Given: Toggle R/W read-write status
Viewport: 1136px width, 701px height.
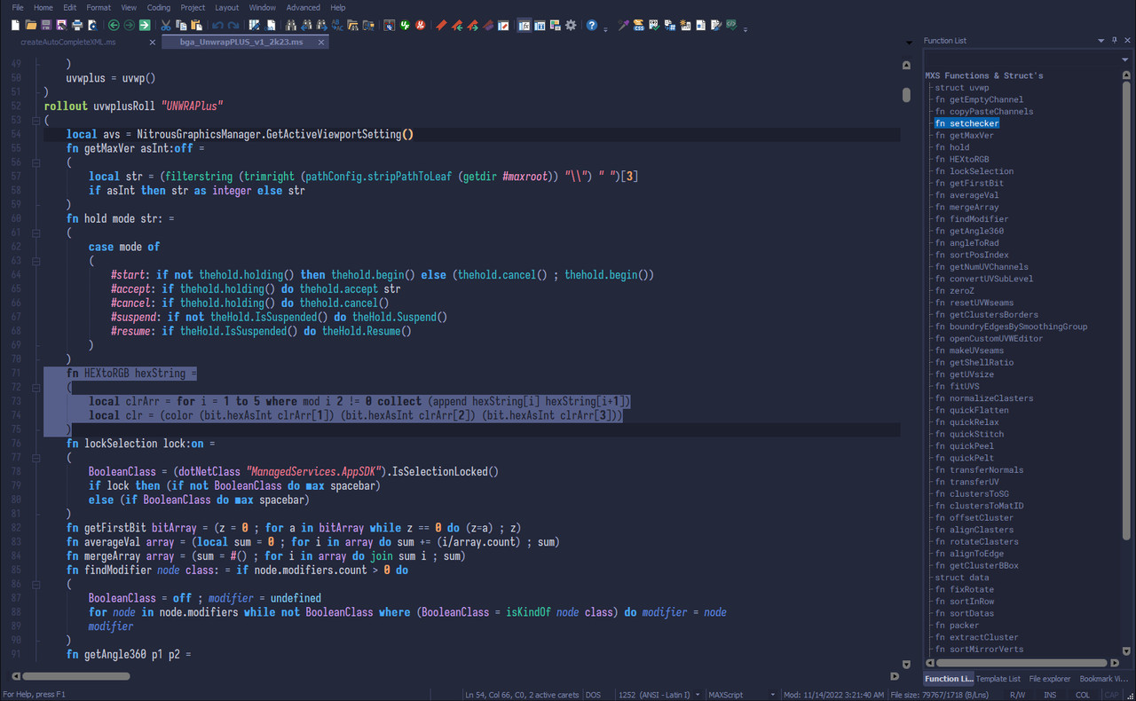Looking at the screenshot, I should tap(1017, 695).
